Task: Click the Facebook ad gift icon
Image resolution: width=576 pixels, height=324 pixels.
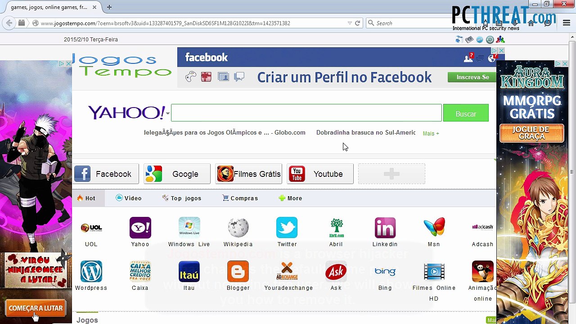Action: [206, 77]
